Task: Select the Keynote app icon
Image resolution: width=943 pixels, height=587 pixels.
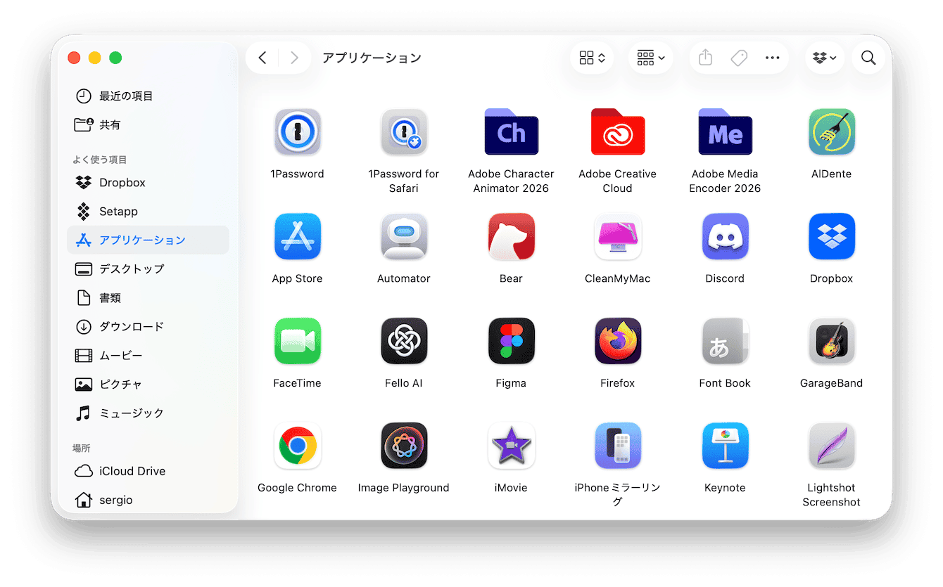Action: coord(725,446)
